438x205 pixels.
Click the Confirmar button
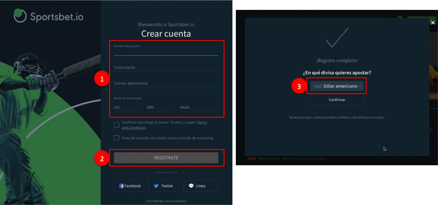337,100
